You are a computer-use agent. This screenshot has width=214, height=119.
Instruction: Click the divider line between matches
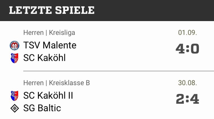pos(119,71)
